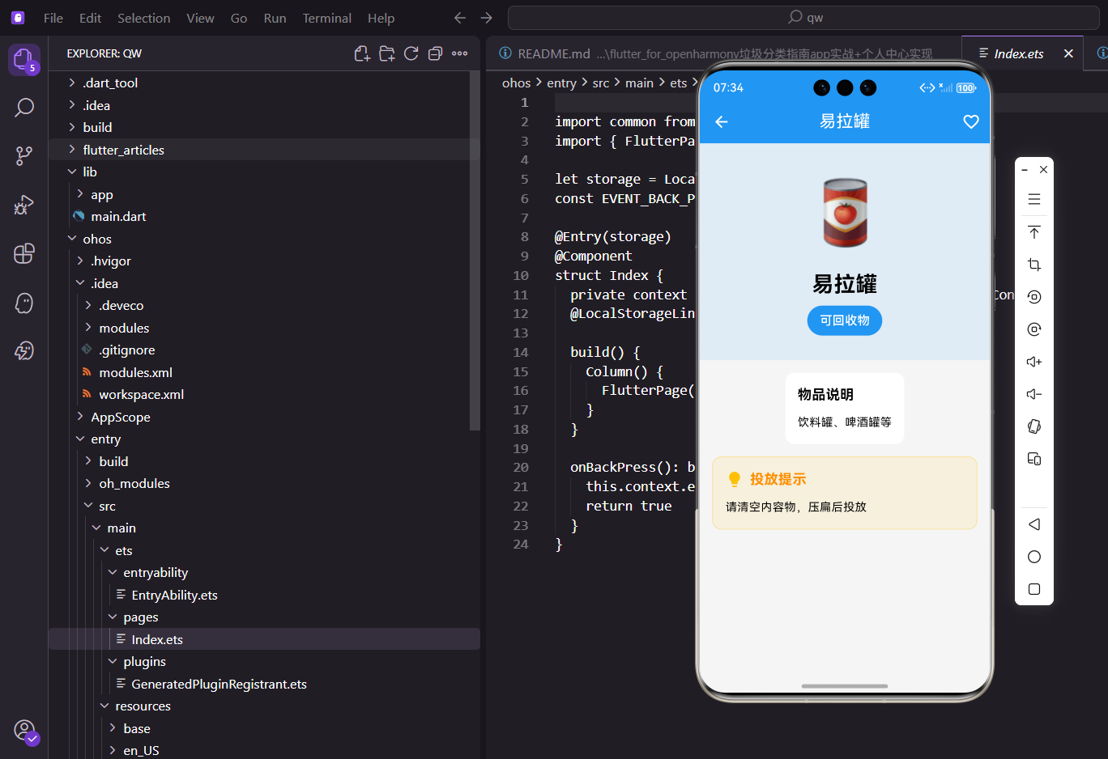Tap the tomato can product image

tap(845, 213)
